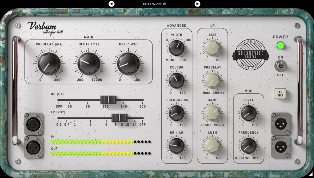This screenshot has width=314, height=178.
Task: Click the 500 mark on HP scale
Action: tap(143, 106)
